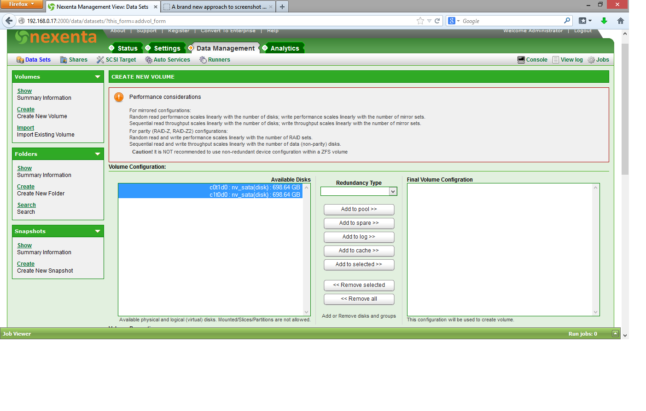Open URL history dropdown arrow
This screenshot has height=411, width=646.
tap(429, 21)
